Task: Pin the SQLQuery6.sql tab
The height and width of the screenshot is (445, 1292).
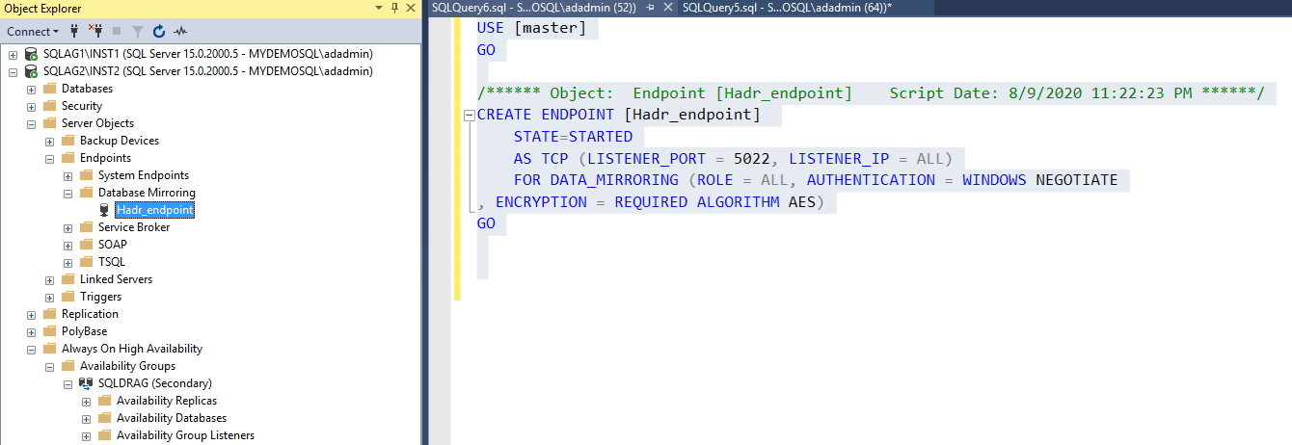Action: [650, 7]
